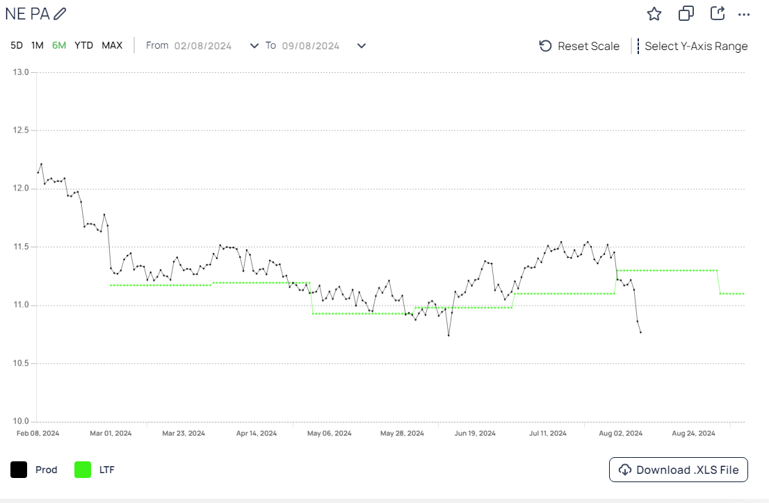Image resolution: width=769 pixels, height=503 pixels.
Task: Switch to the 1M time range
Action: point(38,45)
